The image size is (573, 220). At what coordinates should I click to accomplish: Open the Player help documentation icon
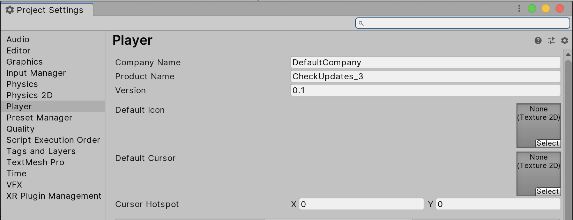(x=538, y=41)
